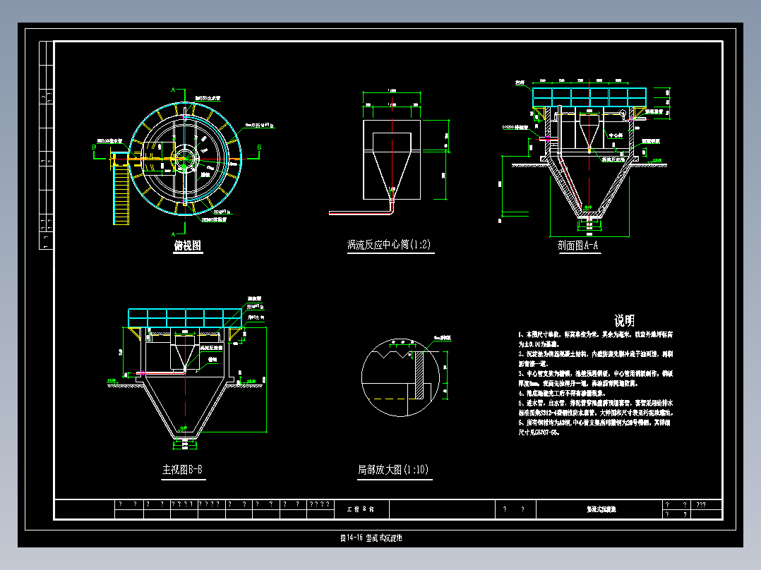Image resolution: width=761 pixels, height=570 pixels.
Task: Select the vortex reaction center cylinder drawing
Action: pyautogui.click(x=392, y=160)
